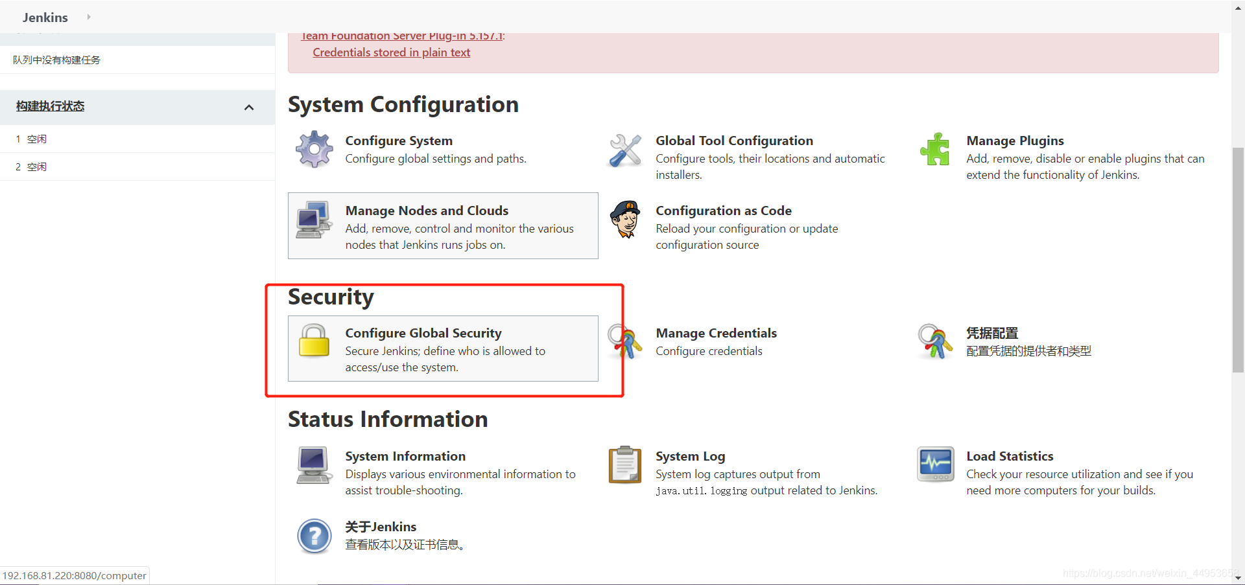Open the 凭据配置 title link
Image resolution: width=1245 pixels, height=585 pixels.
pyautogui.click(x=992, y=333)
